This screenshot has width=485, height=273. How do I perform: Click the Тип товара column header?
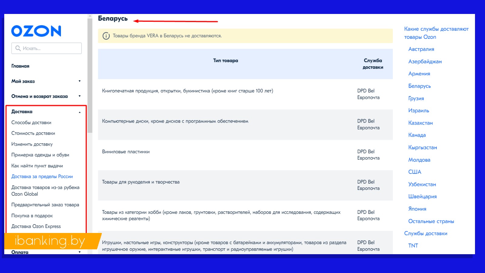[x=226, y=60]
